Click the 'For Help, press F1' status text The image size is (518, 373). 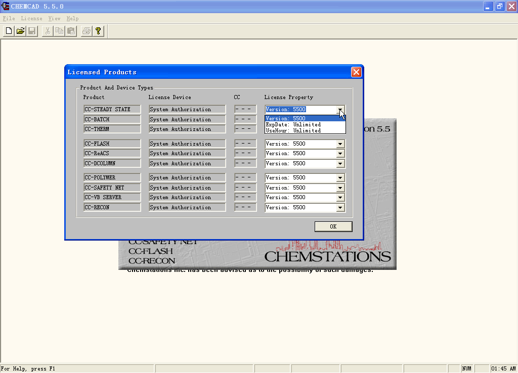click(28, 369)
